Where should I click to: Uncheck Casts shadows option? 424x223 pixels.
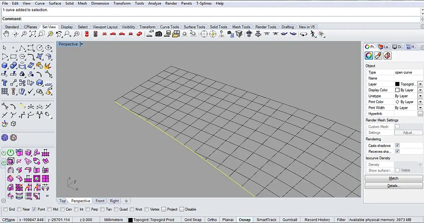pos(397,145)
